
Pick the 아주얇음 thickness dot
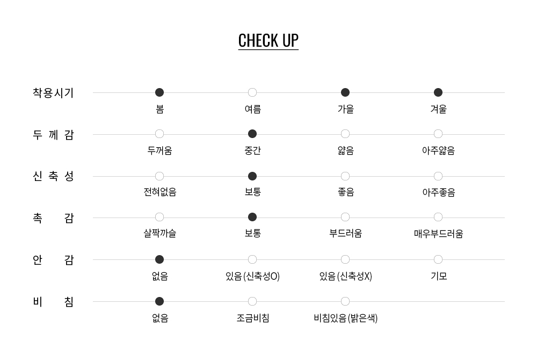pos(438,134)
